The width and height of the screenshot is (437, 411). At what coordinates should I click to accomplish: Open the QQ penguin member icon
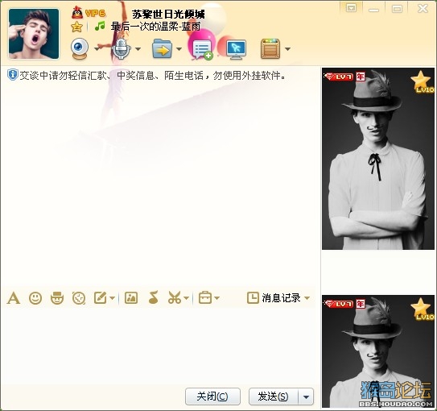point(77,13)
